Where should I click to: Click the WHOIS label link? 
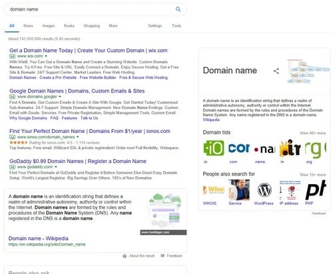click(x=210, y=204)
